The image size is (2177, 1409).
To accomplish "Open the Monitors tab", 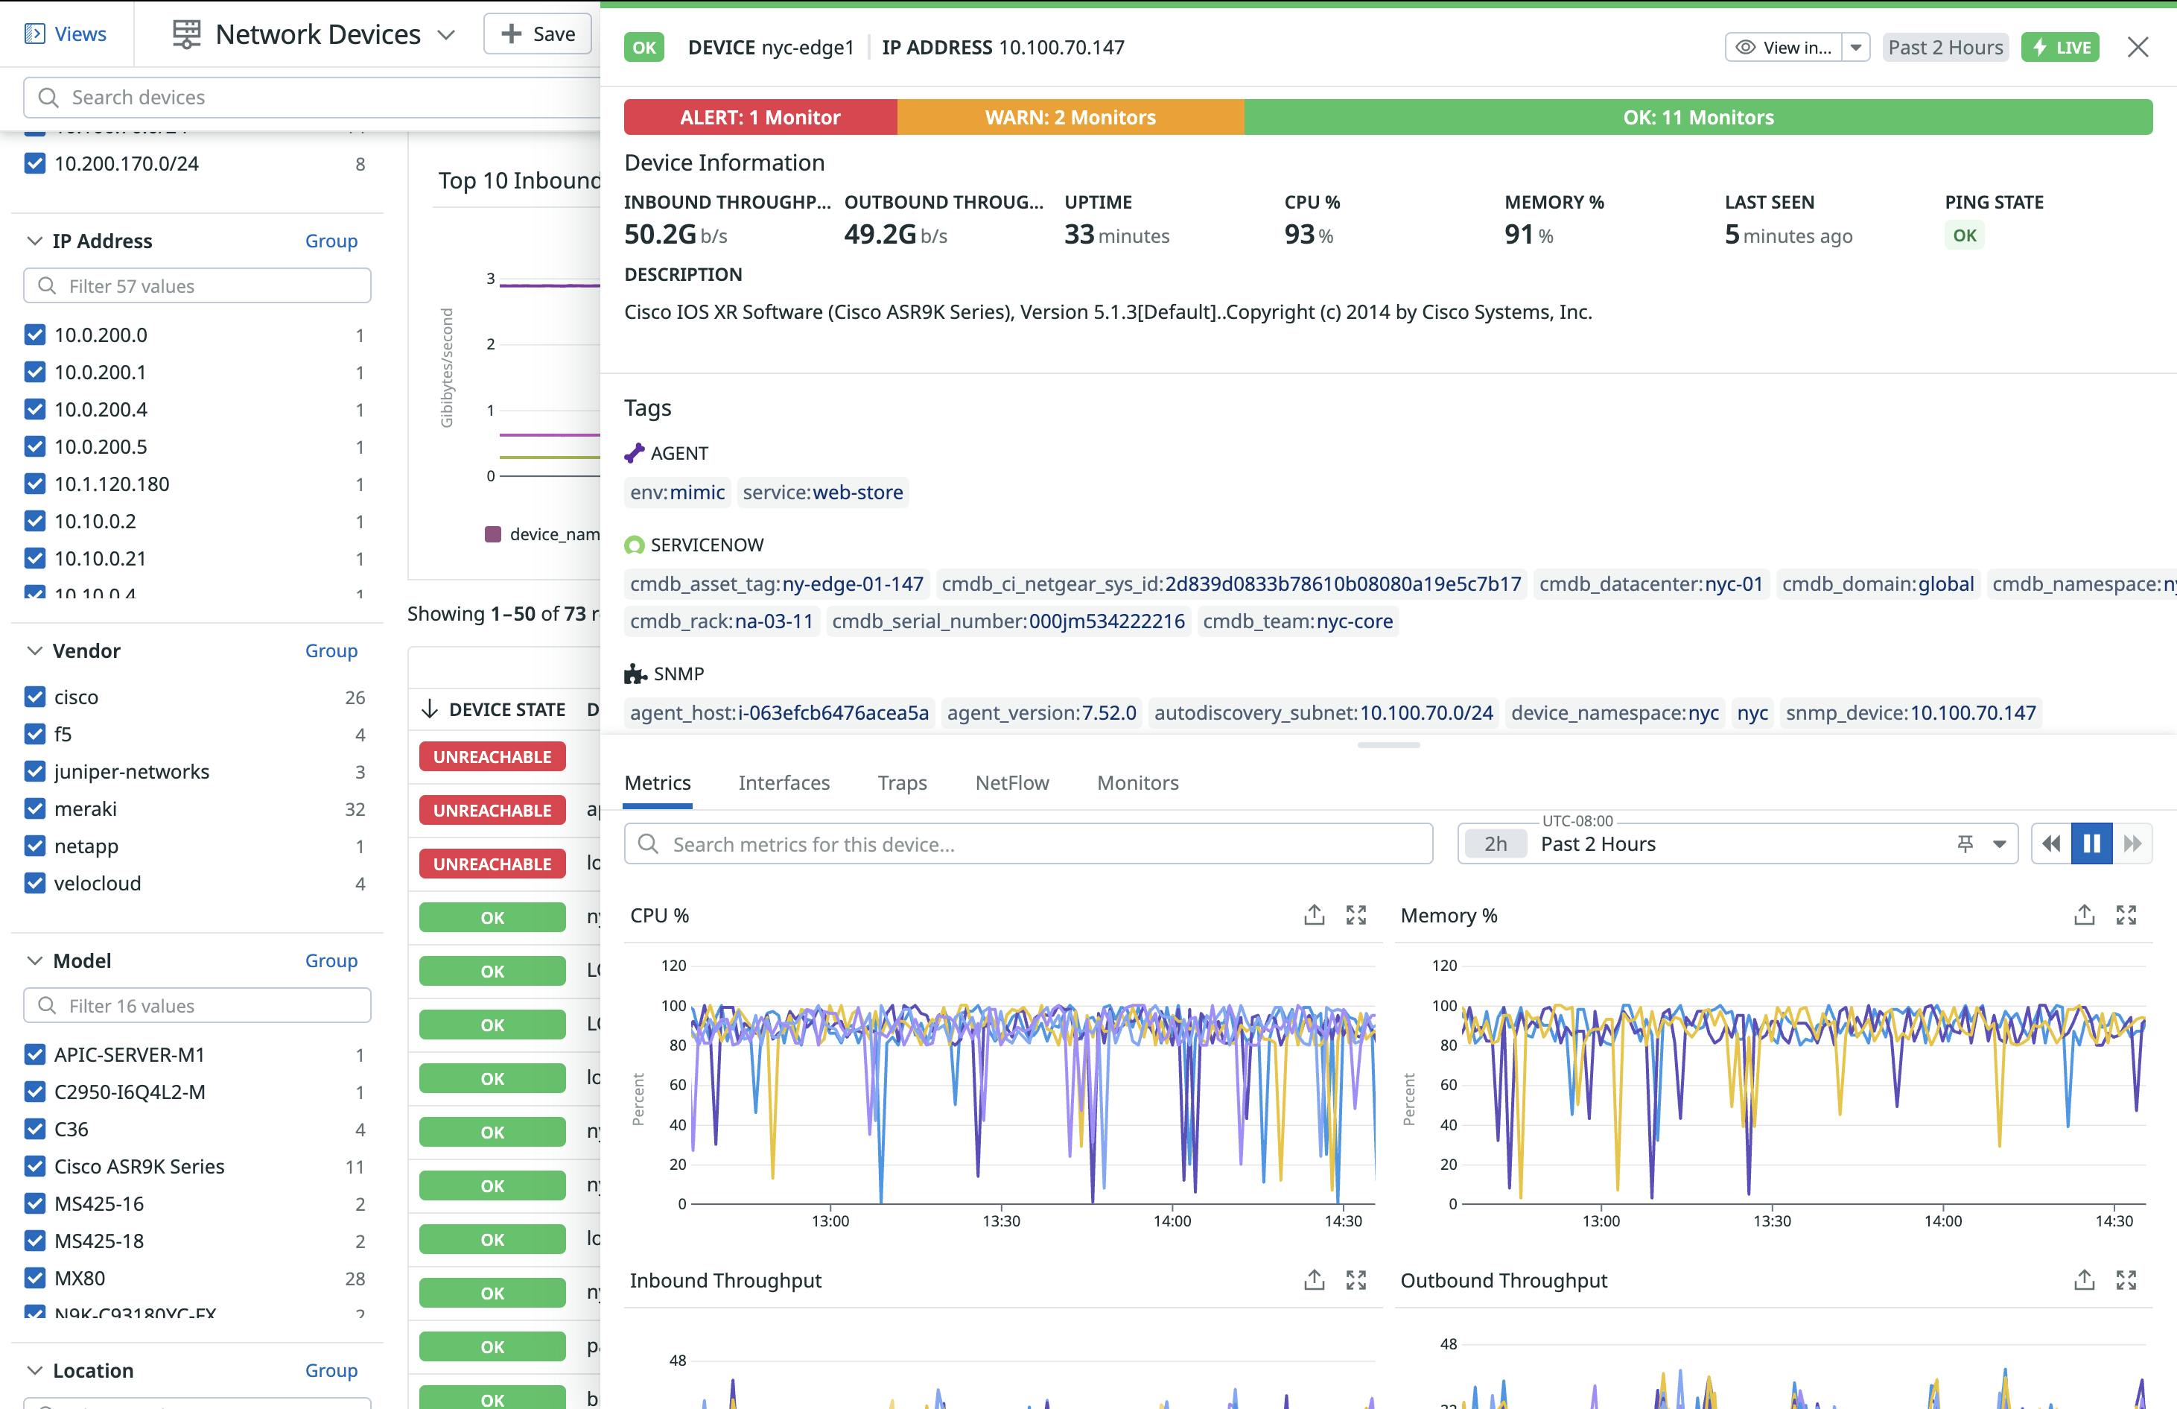I will tap(1137, 782).
